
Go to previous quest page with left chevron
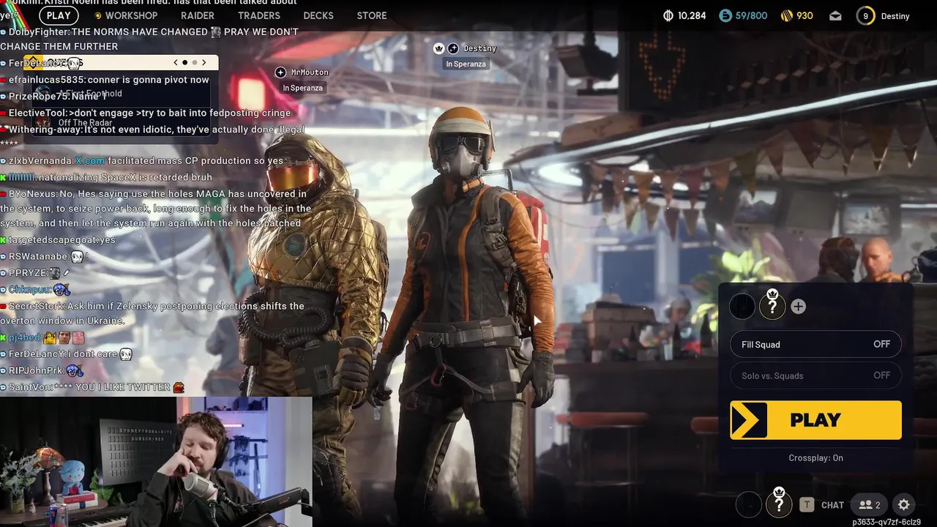click(176, 63)
